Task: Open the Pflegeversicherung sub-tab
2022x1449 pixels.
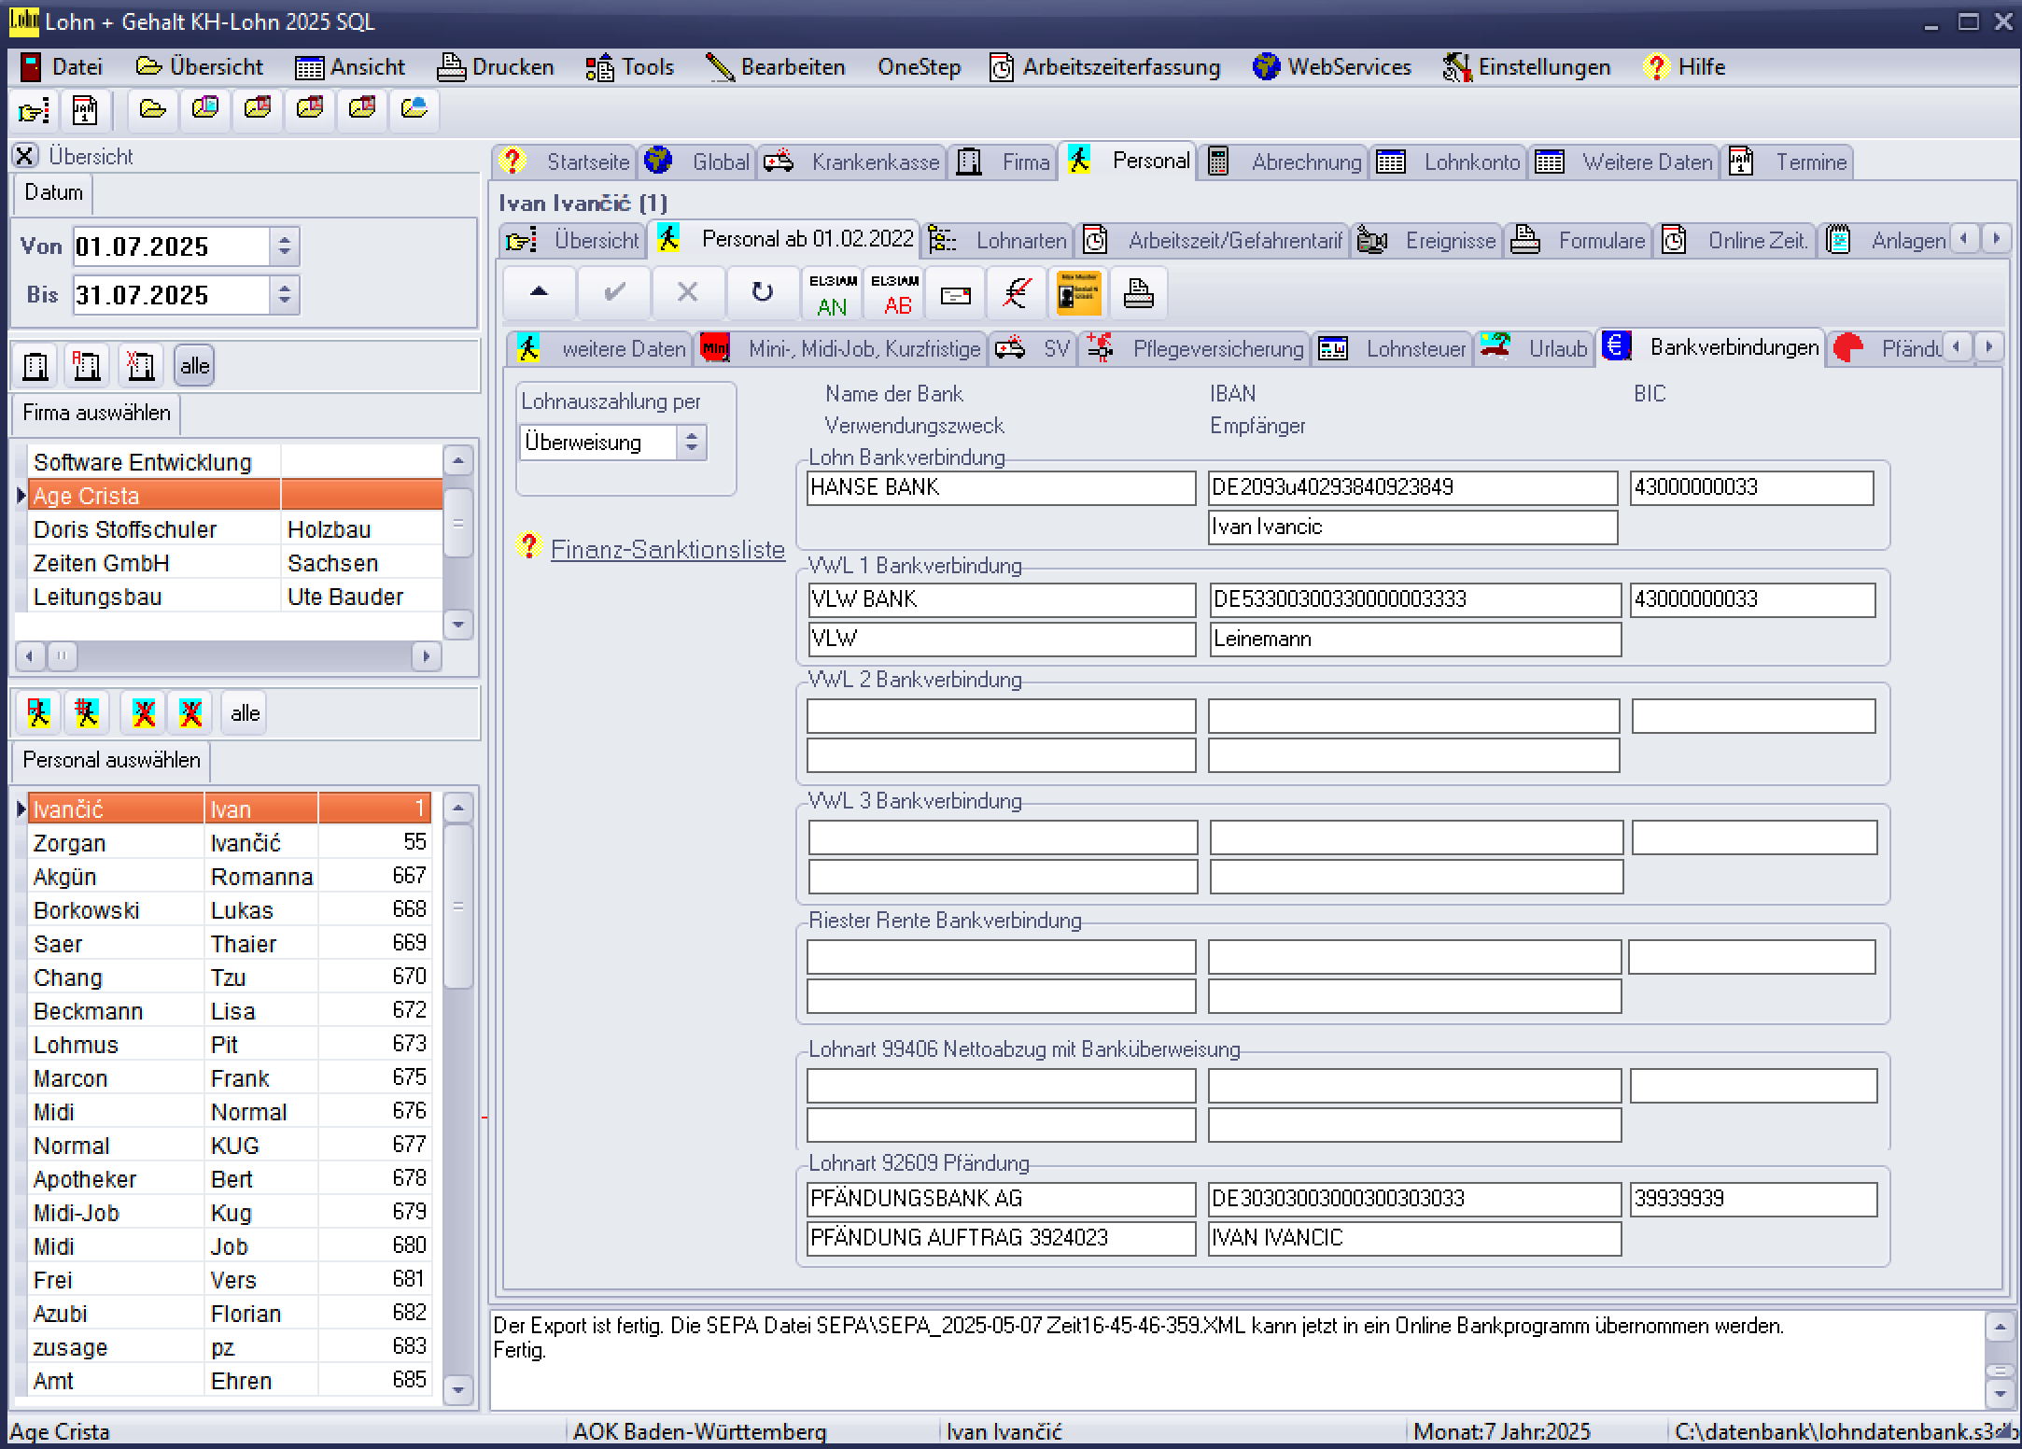Action: [x=1196, y=348]
